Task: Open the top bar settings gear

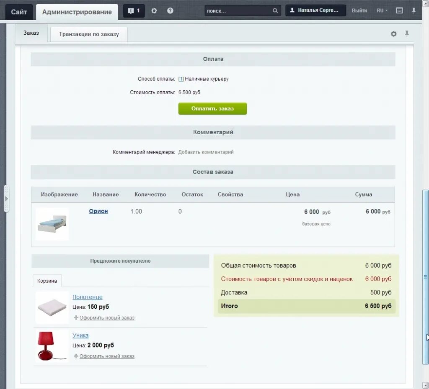Action: pos(154,10)
